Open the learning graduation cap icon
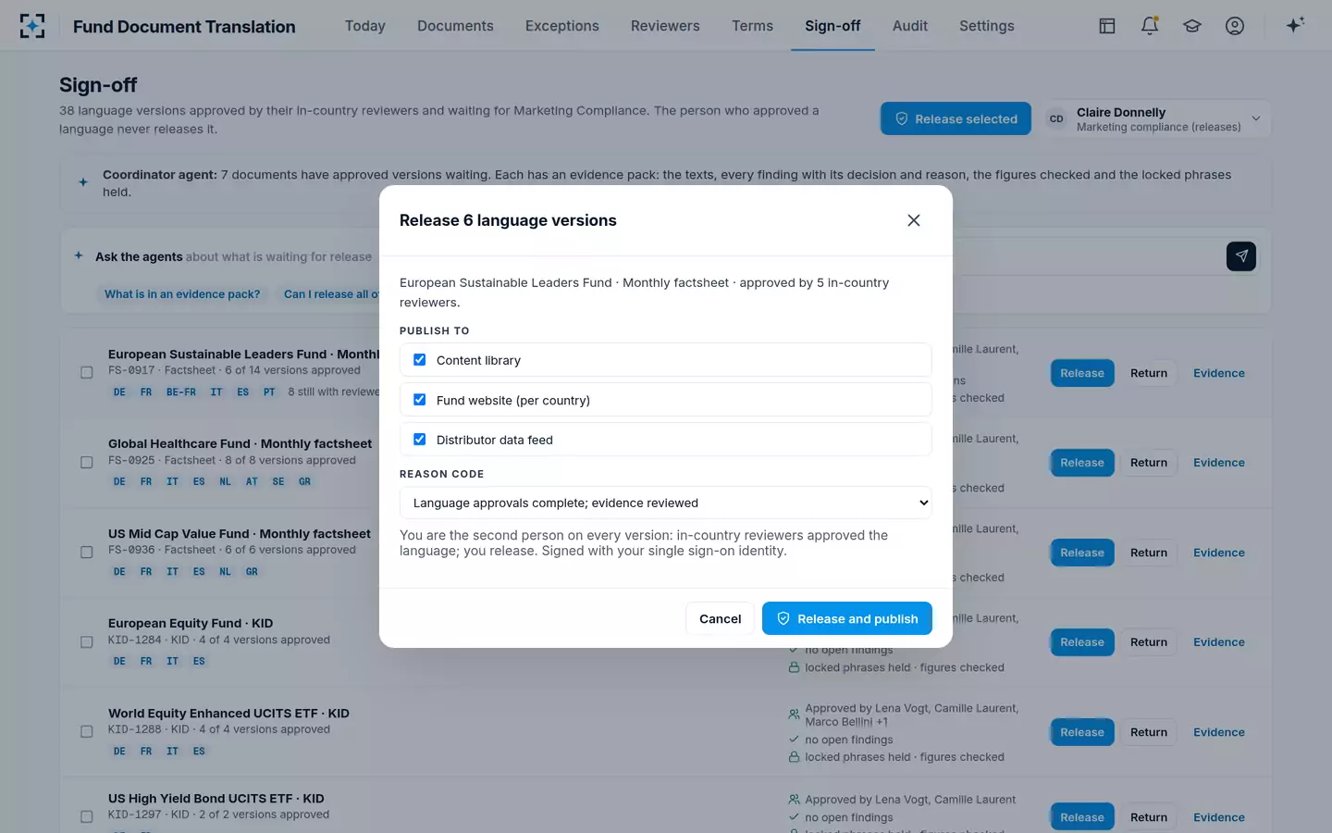Image resolution: width=1332 pixels, height=833 pixels. coord(1192,26)
